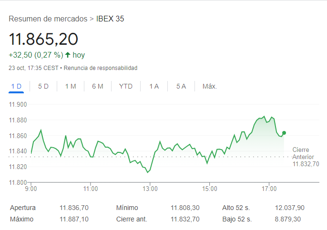The height and width of the screenshot is (230, 327).
Task: Click the IBEX 35 breadcrumb title
Action: 110,19
